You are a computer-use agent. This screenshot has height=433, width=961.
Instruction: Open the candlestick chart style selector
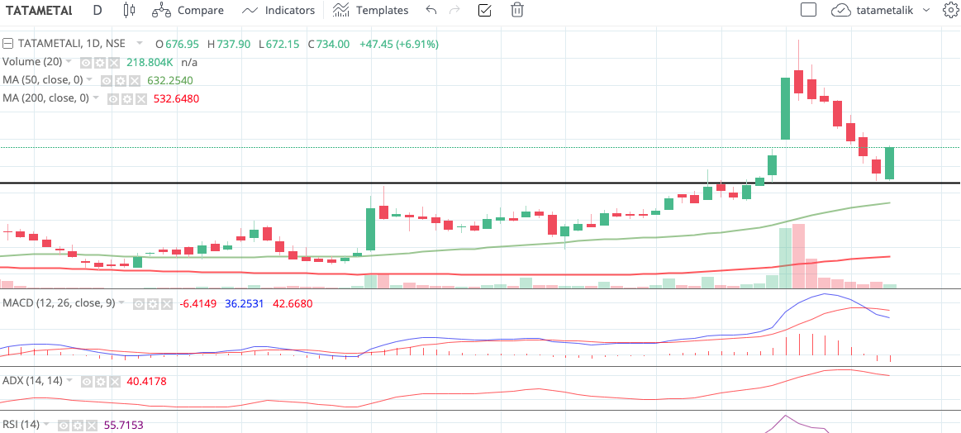point(129,10)
